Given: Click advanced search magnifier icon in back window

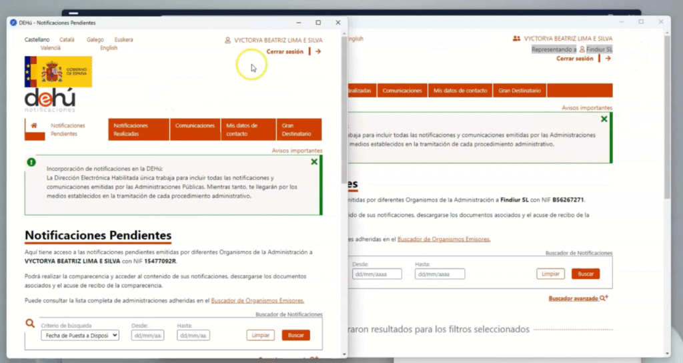Looking at the screenshot, I should click(604, 298).
